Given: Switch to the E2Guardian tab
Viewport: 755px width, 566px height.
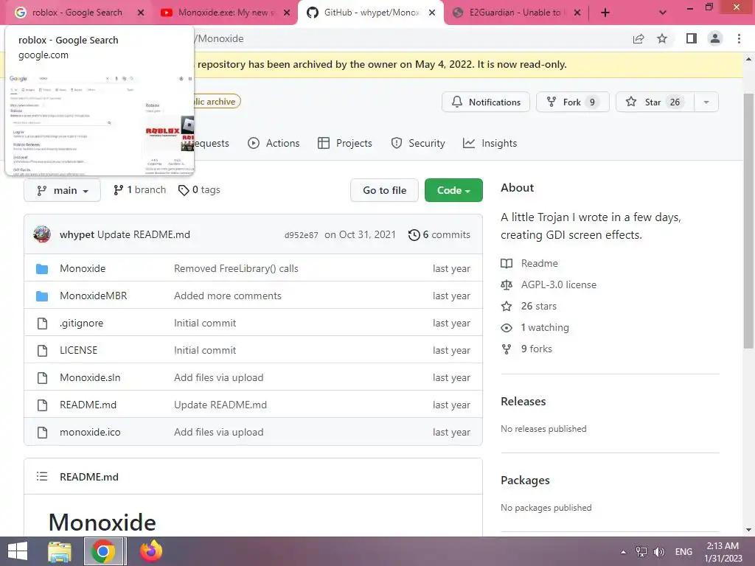Looking at the screenshot, I should (x=515, y=13).
